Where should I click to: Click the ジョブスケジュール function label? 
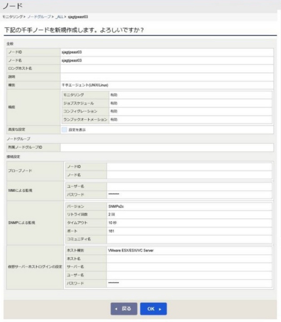point(79,103)
